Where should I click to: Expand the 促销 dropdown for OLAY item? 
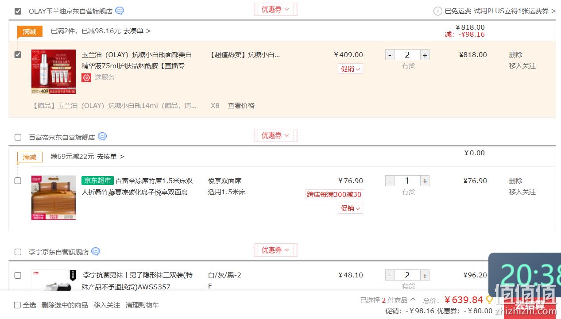(x=350, y=69)
